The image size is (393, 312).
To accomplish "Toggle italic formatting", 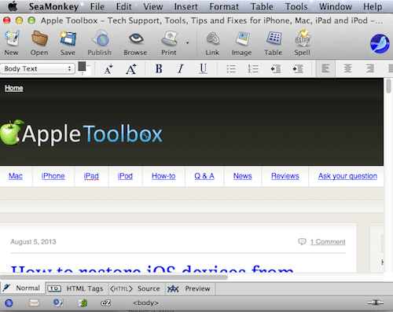I will (181, 68).
